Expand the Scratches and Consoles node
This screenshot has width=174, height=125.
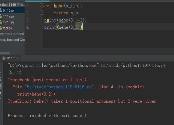pos(12,40)
